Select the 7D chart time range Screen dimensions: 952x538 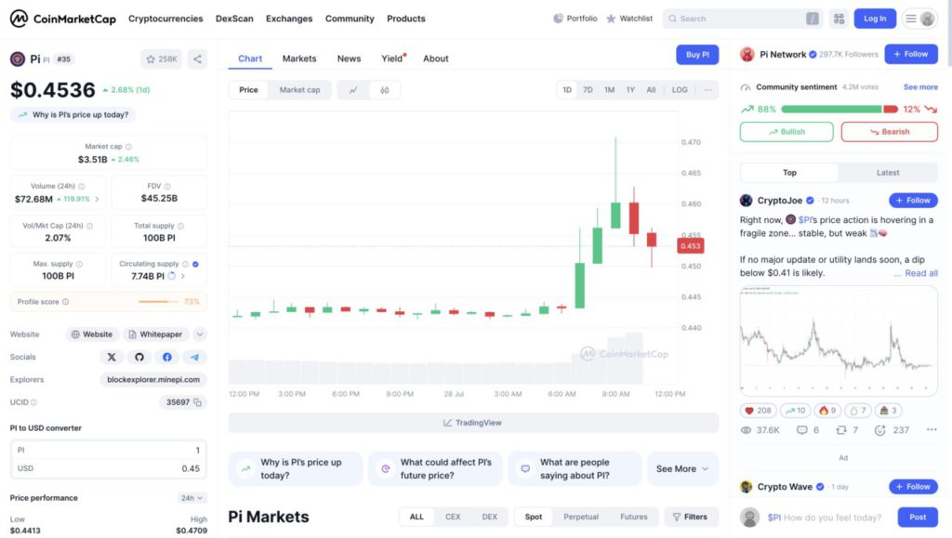point(588,90)
